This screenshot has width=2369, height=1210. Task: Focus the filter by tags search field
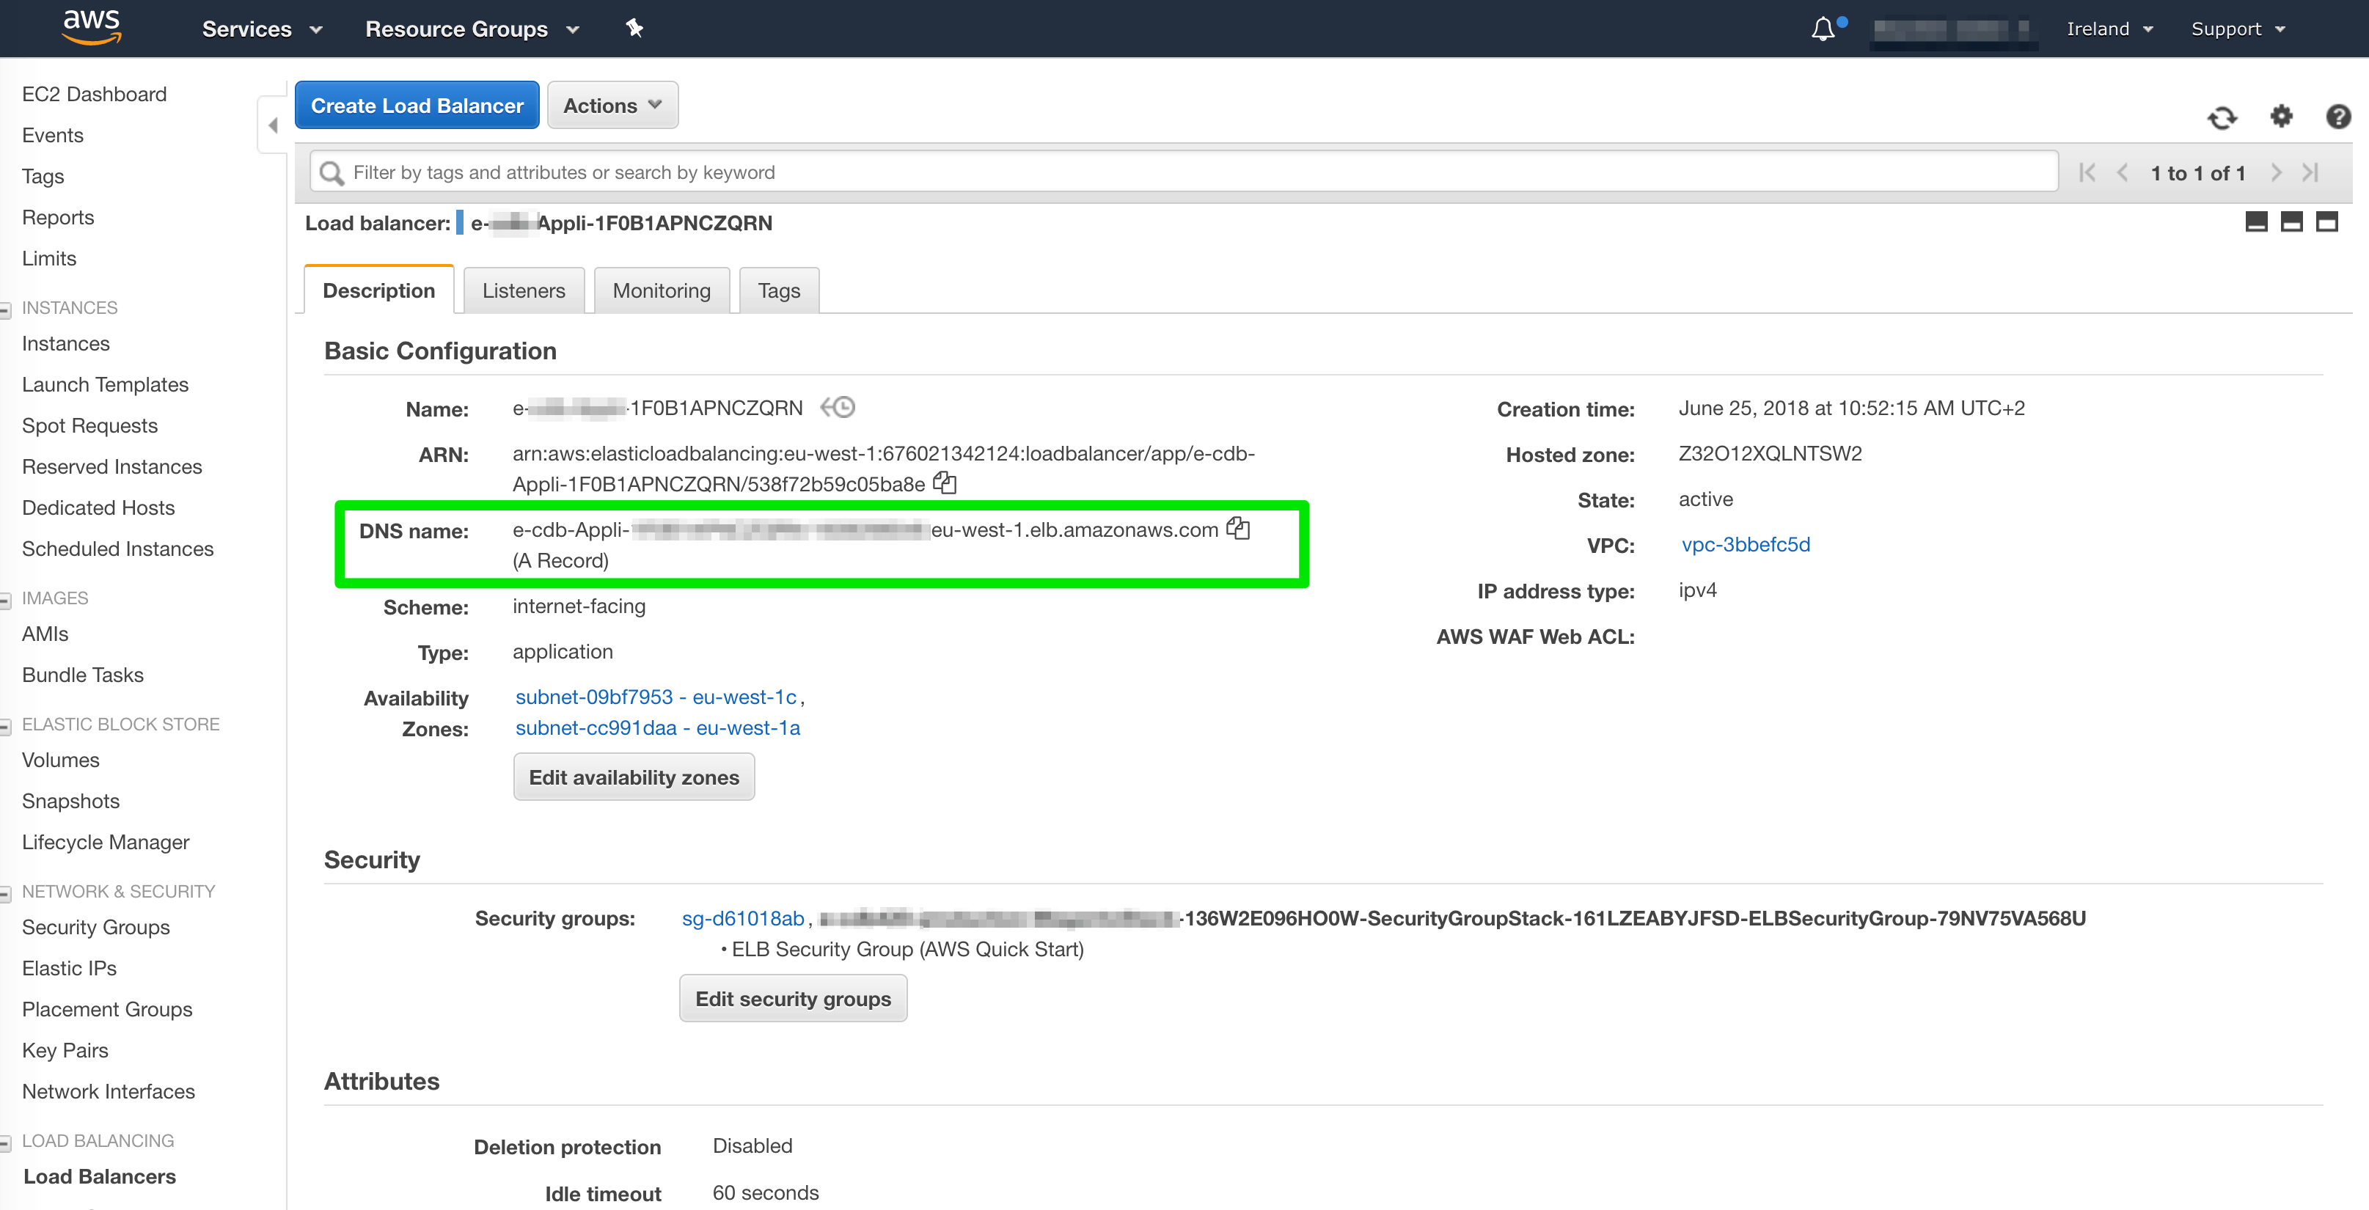(x=1184, y=172)
